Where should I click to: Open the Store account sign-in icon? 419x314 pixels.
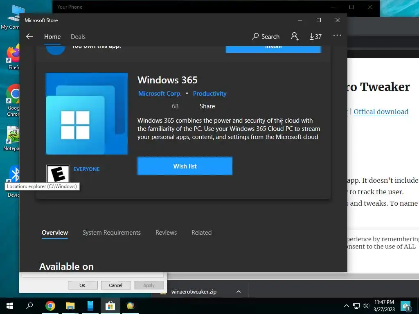tap(295, 36)
